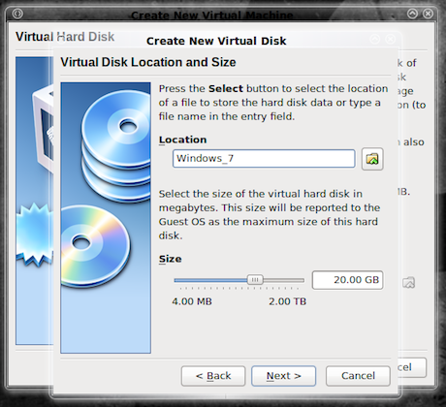Click the greyed-out folder icon in background wizard
Screen dimensions: 446x407
click(x=409, y=282)
